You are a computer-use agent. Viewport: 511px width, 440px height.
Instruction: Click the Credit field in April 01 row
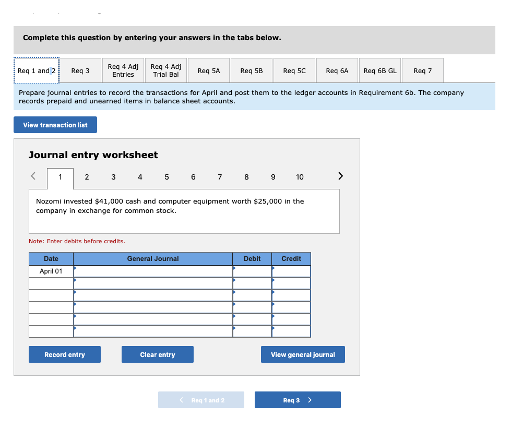tap(291, 271)
